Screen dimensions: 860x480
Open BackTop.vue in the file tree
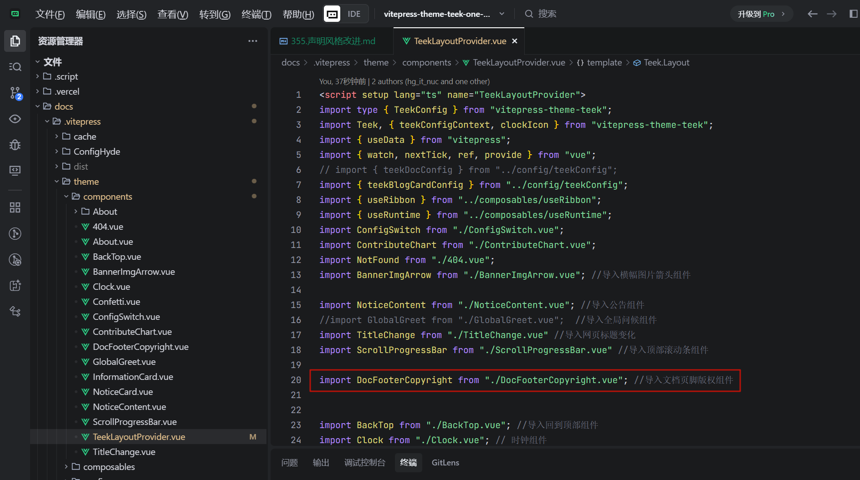coord(148,257)
